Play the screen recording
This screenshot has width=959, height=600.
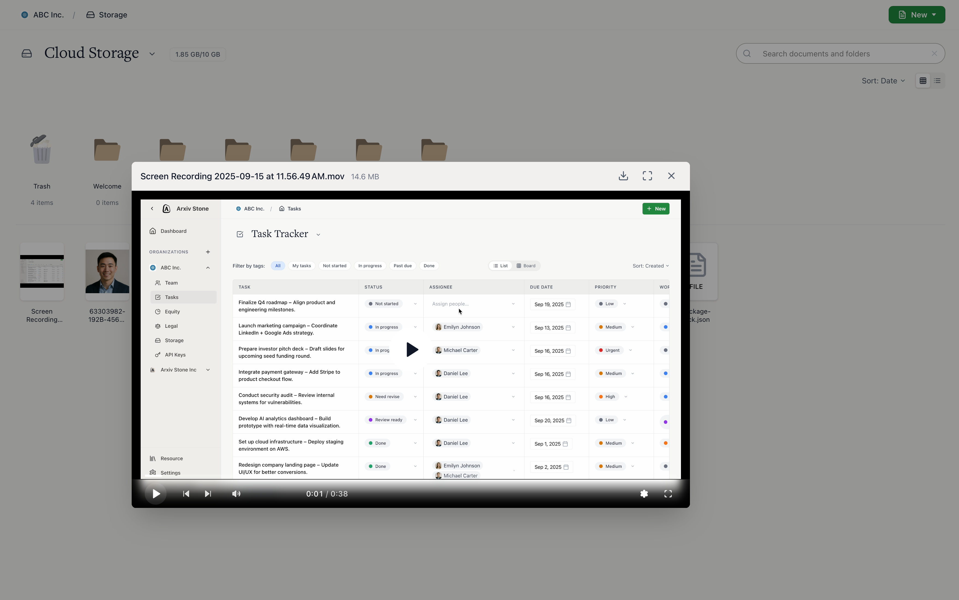(156, 494)
